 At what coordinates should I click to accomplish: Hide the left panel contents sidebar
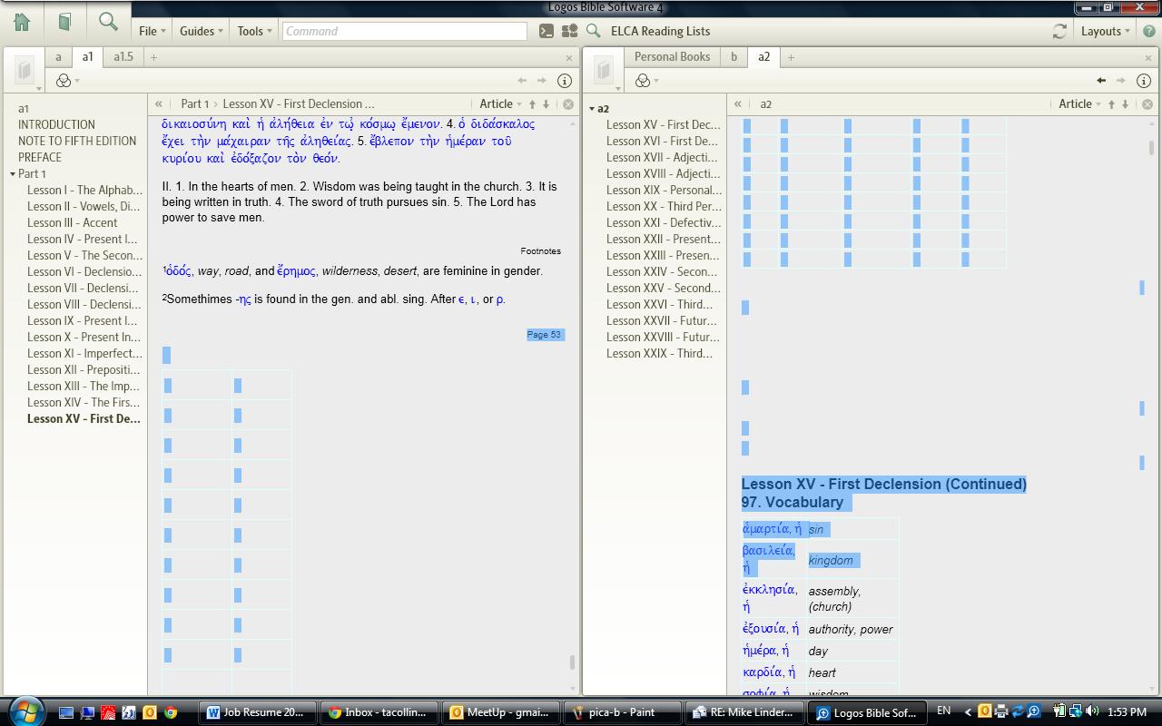pos(159,104)
